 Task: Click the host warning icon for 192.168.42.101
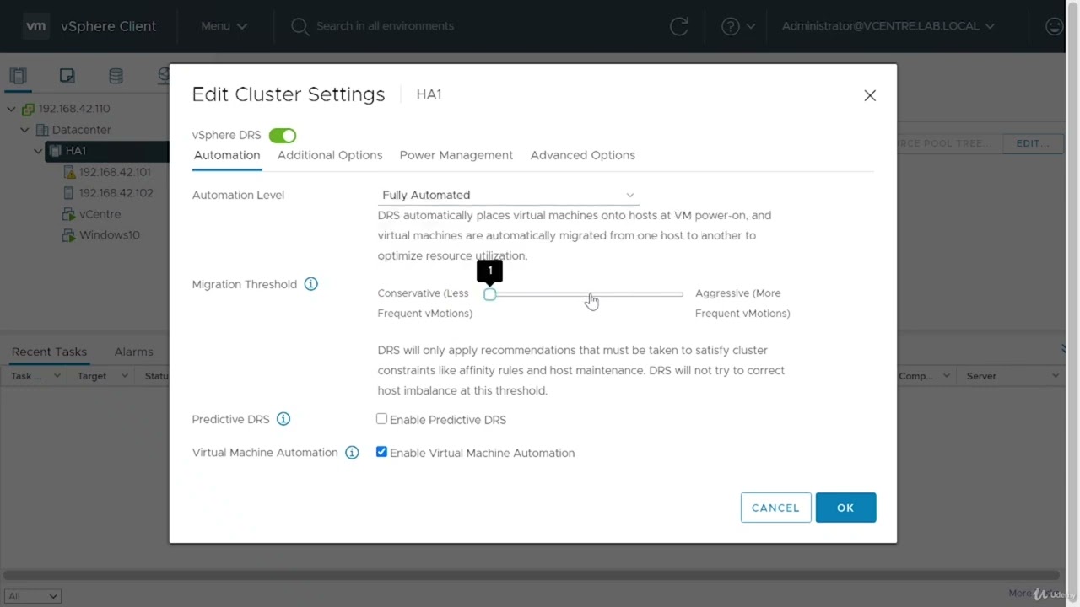coord(70,172)
